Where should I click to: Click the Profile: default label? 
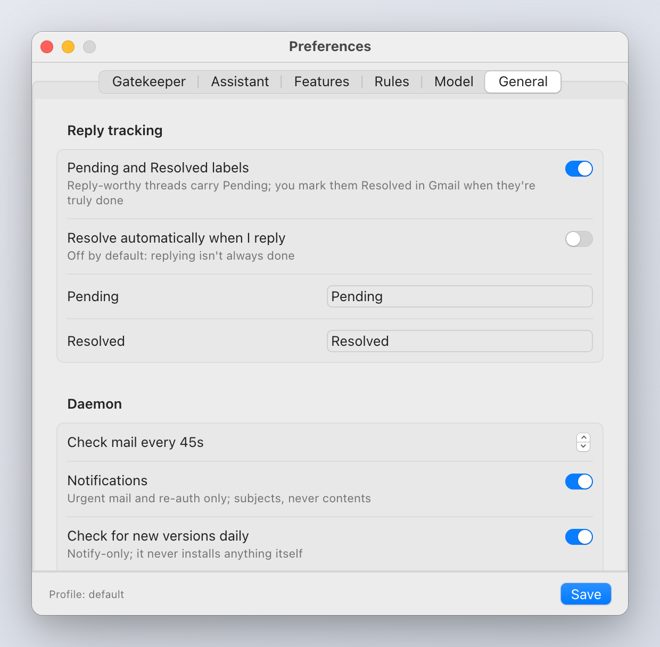click(86, 594)
